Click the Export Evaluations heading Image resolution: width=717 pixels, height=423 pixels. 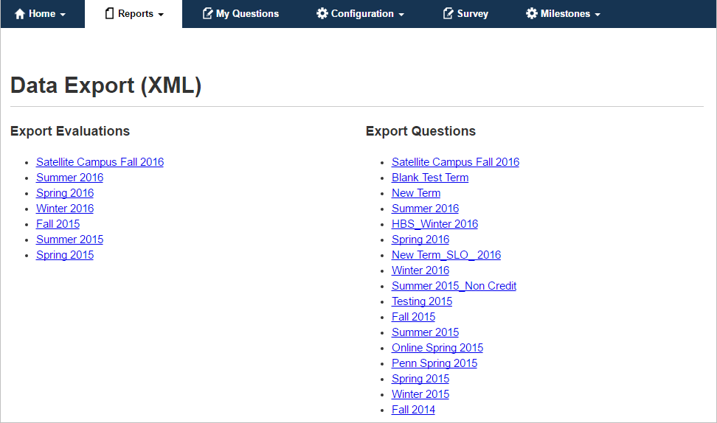click(x=70, y=131)
